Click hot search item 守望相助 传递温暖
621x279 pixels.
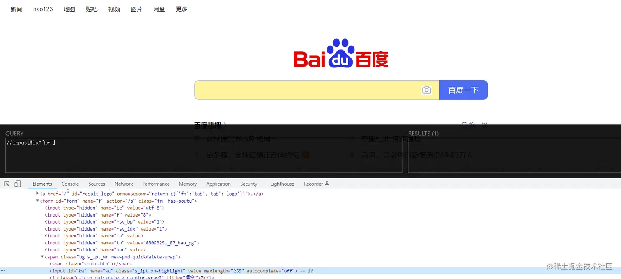coord(391,139)
